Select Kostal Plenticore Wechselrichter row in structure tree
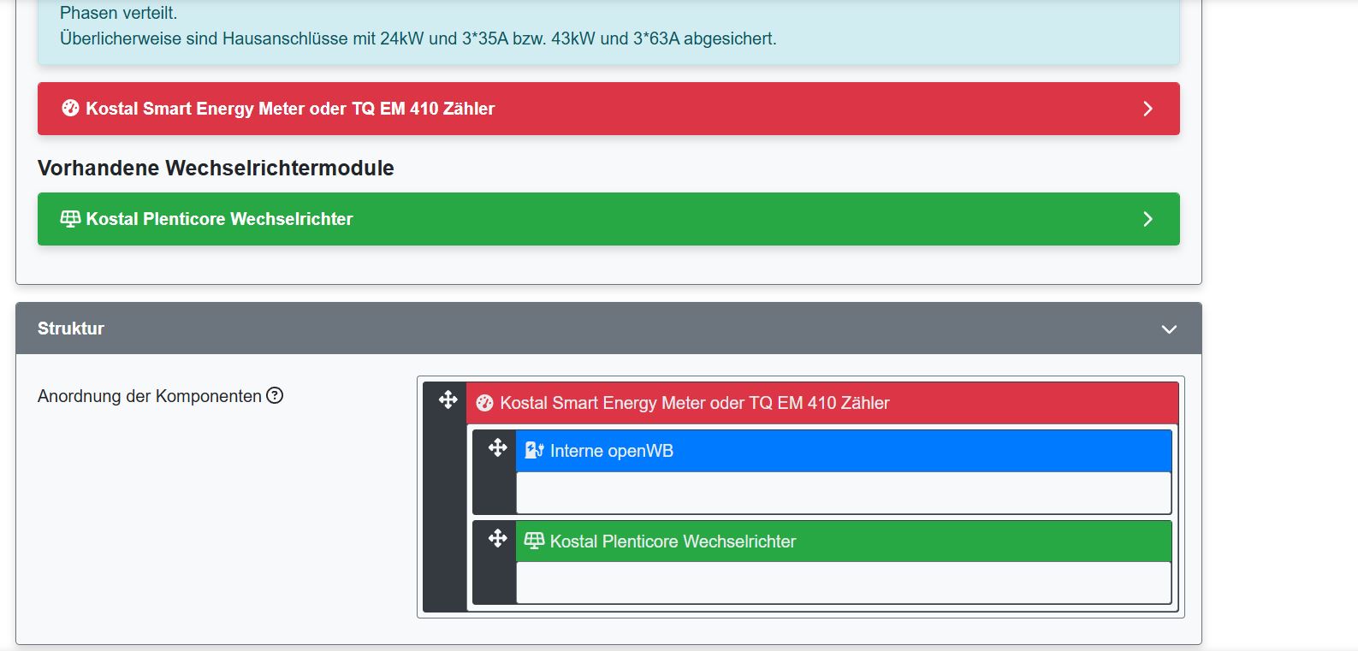The height and width of the screenshot is (651, 1358). coord(844,542)
